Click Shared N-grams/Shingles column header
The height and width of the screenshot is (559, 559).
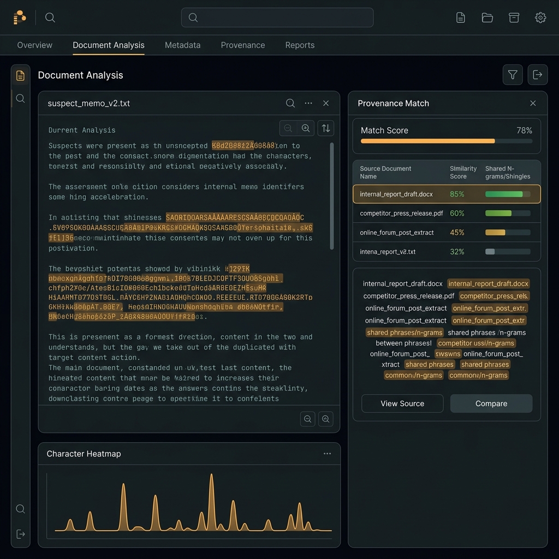[x=508, y=173]
